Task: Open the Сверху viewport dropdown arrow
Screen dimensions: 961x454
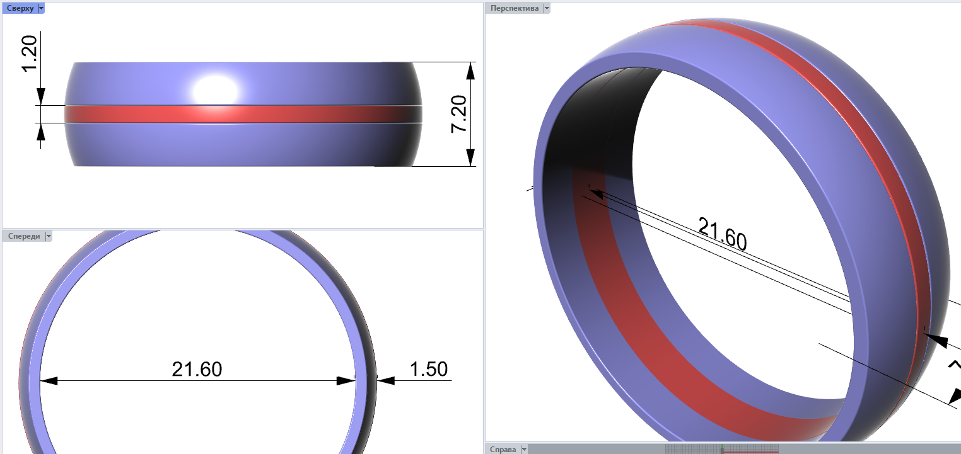Action: (x=41, y=8)
